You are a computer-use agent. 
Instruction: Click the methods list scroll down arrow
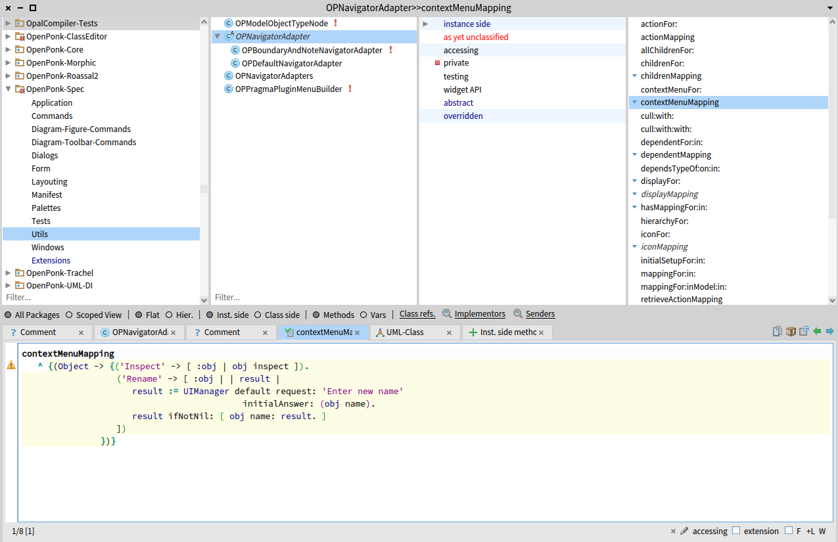click(833, 300)
